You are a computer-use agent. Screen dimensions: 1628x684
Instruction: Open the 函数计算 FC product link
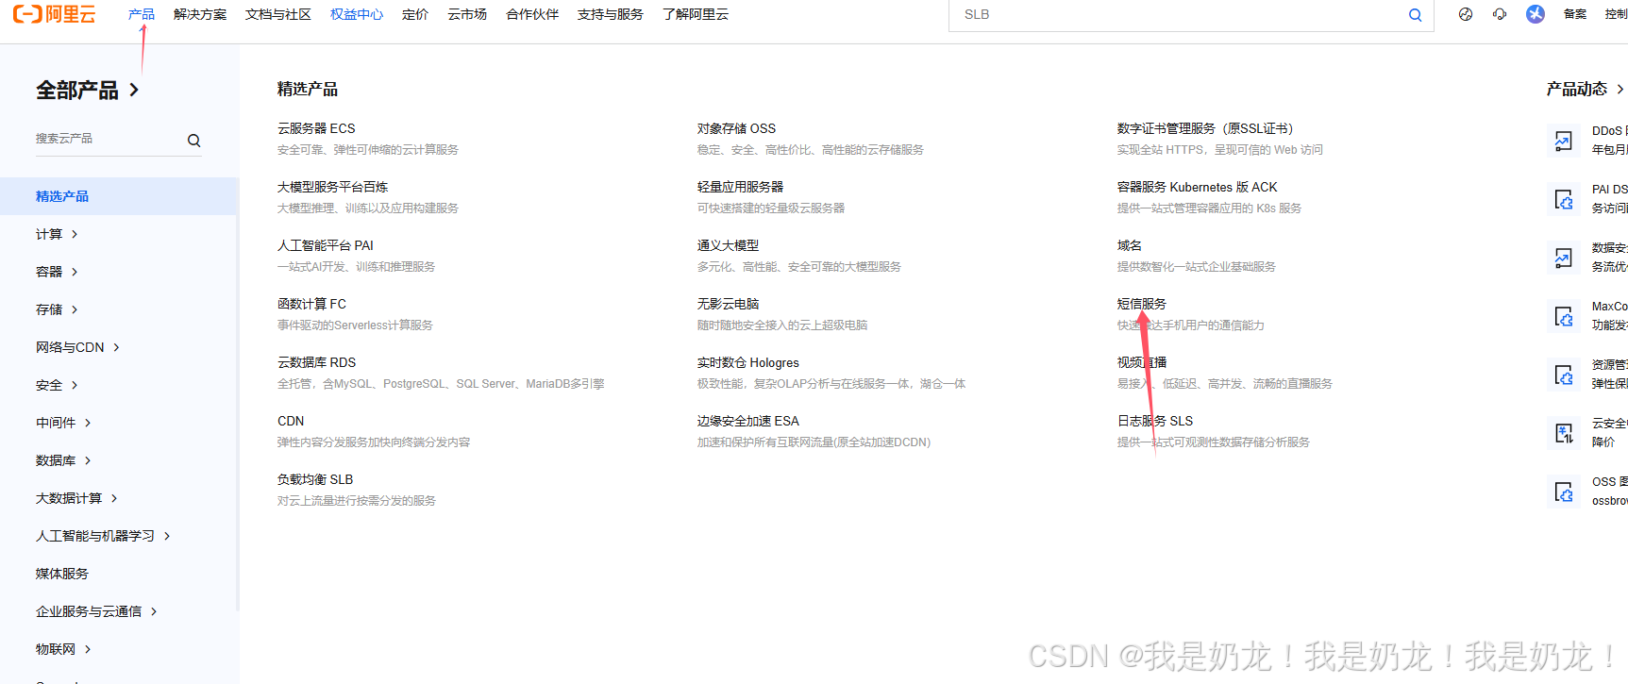click(x=311, y=304)
